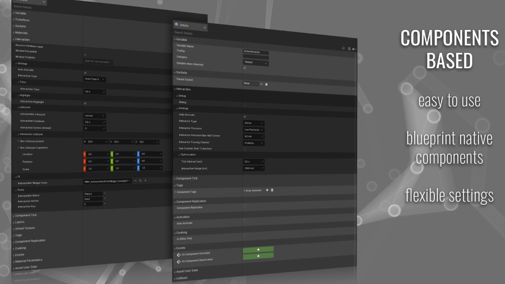Add On Component Deactivated event

[258, 256]
